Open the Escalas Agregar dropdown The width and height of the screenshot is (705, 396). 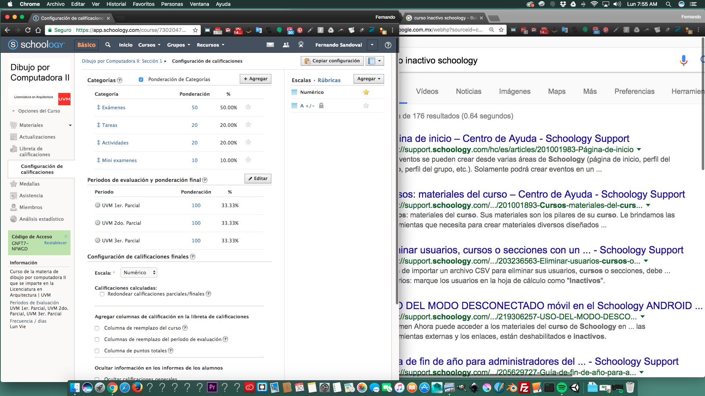[369, 79]
